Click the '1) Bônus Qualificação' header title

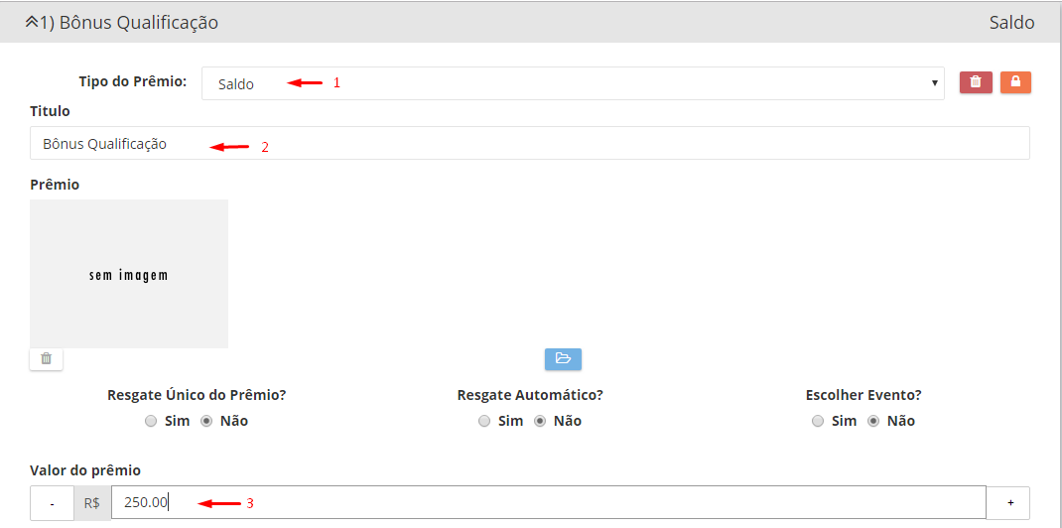pos(129,22)
